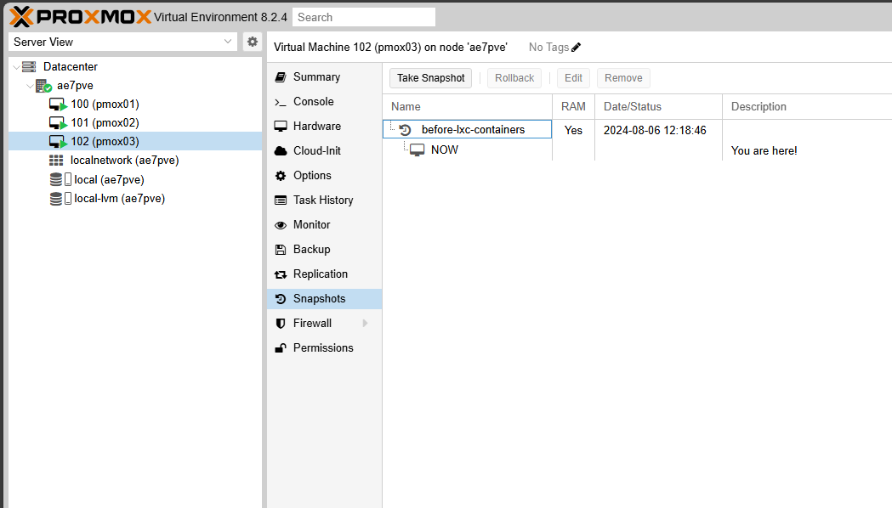Screen dimensions: 892x508
Task: Sort by the Date/Status column header
Action: [633, 106]
